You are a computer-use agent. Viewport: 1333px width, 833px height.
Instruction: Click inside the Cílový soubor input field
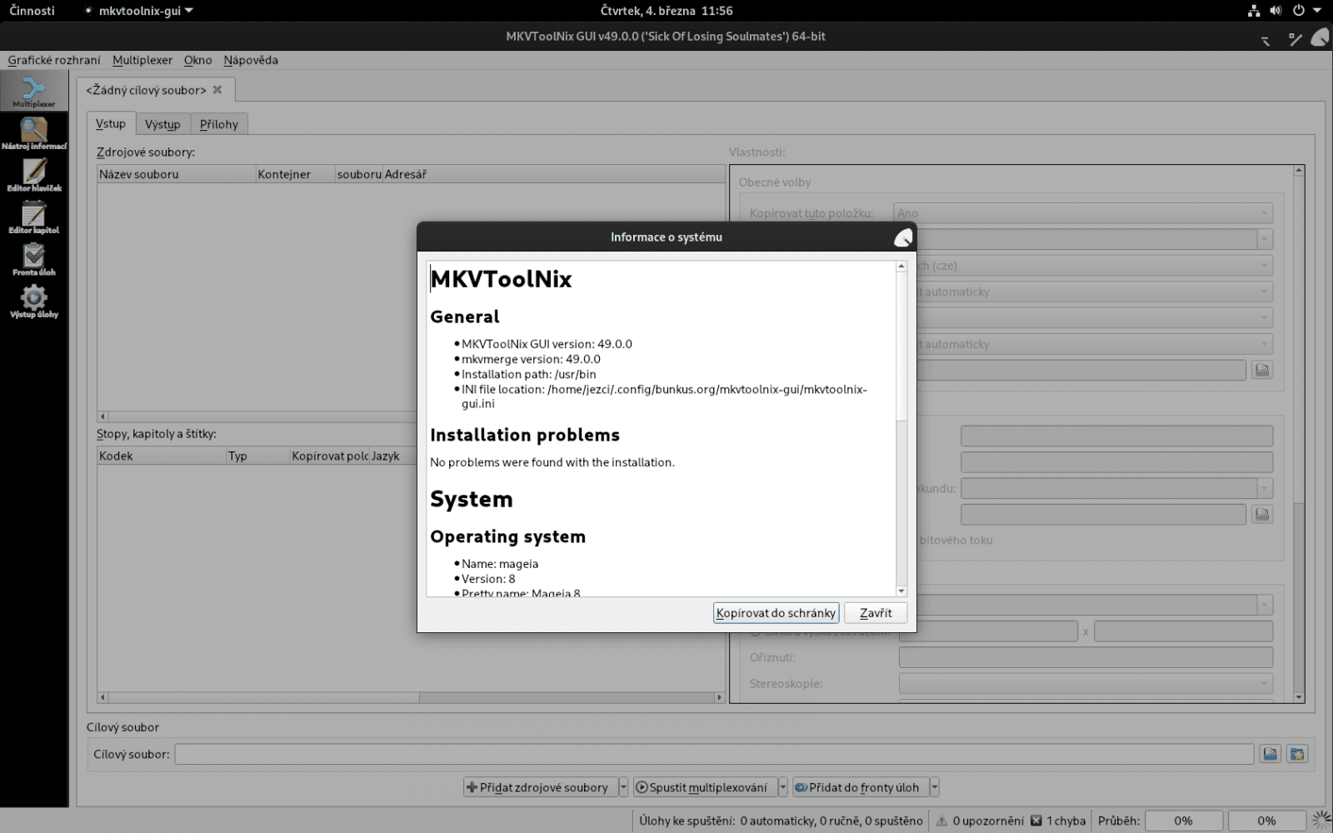tap(716, 754)
